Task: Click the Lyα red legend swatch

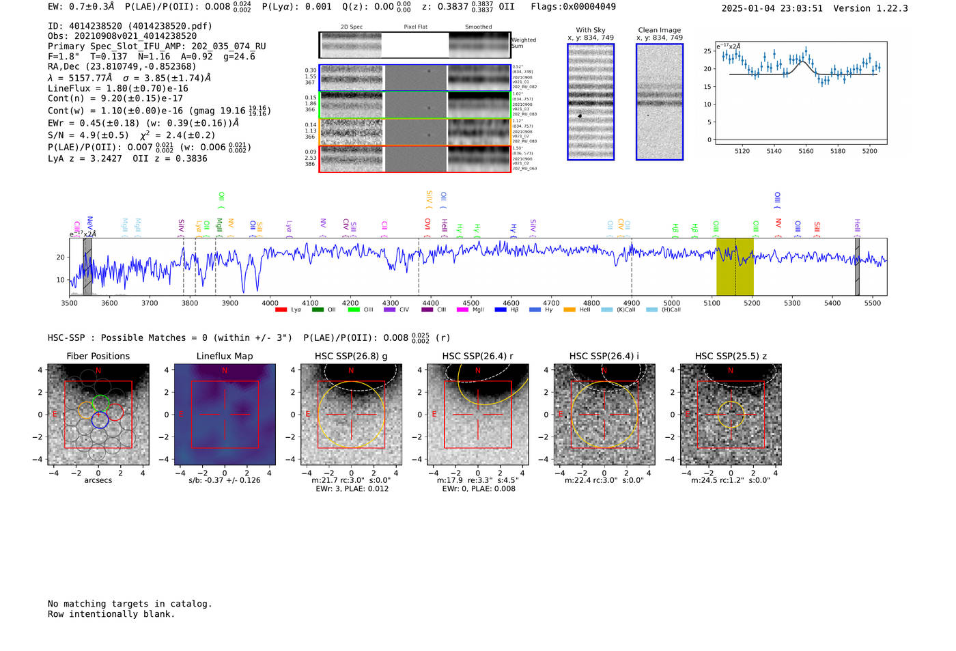Action: [281, 310]
